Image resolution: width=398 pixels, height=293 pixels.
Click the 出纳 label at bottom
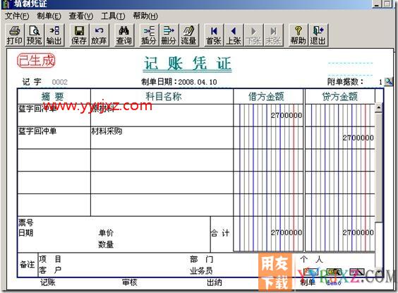pyautogui.click(x=215, y=282)
